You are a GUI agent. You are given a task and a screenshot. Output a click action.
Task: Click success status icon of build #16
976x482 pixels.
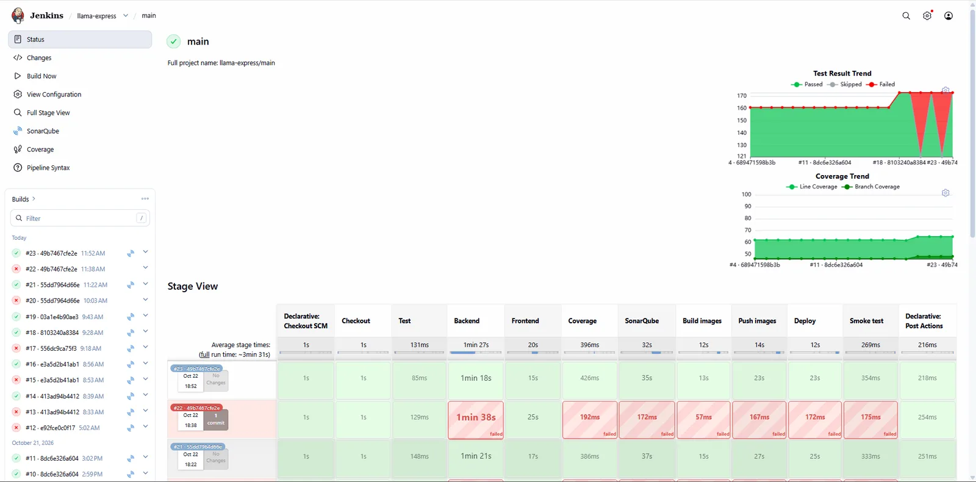[x=16, y=364]
